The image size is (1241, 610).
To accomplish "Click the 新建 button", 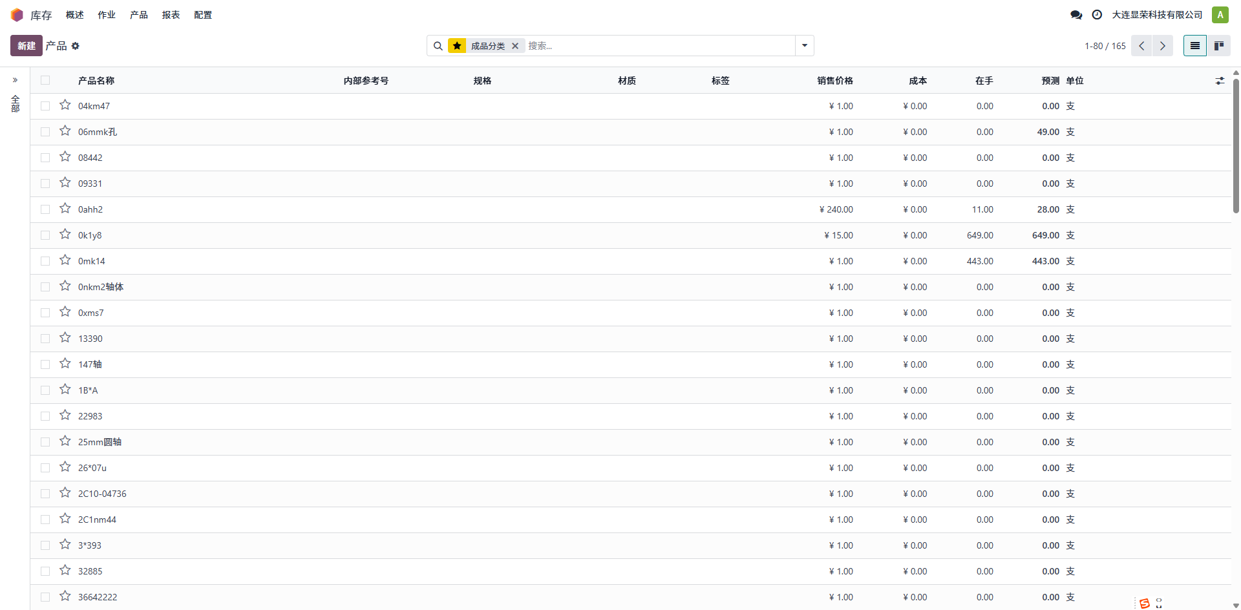I will point(27,46).
